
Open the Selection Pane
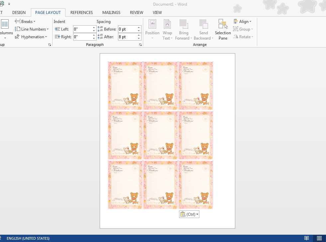click(x=223, y=29)
